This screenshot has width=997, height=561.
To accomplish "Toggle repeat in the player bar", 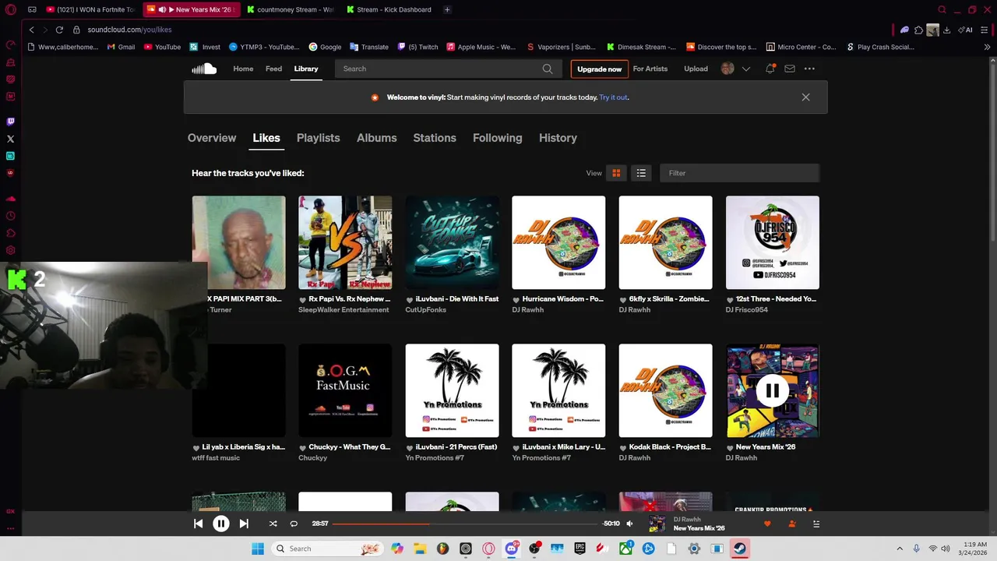I will click(x=294, y=524).
